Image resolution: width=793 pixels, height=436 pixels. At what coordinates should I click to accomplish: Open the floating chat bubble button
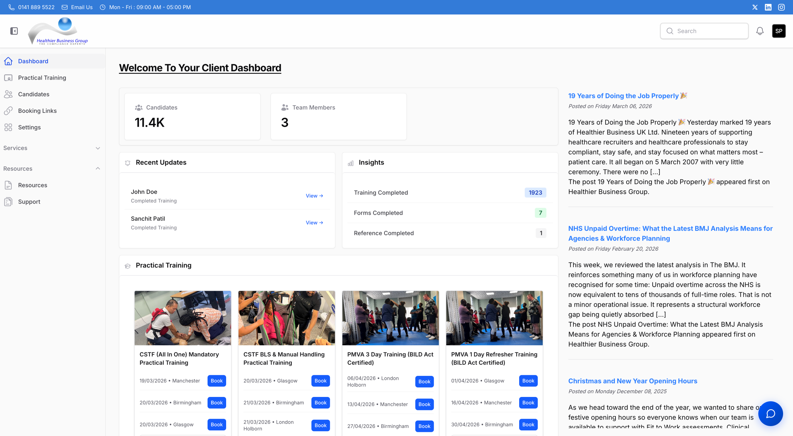(x=771, y=414)
